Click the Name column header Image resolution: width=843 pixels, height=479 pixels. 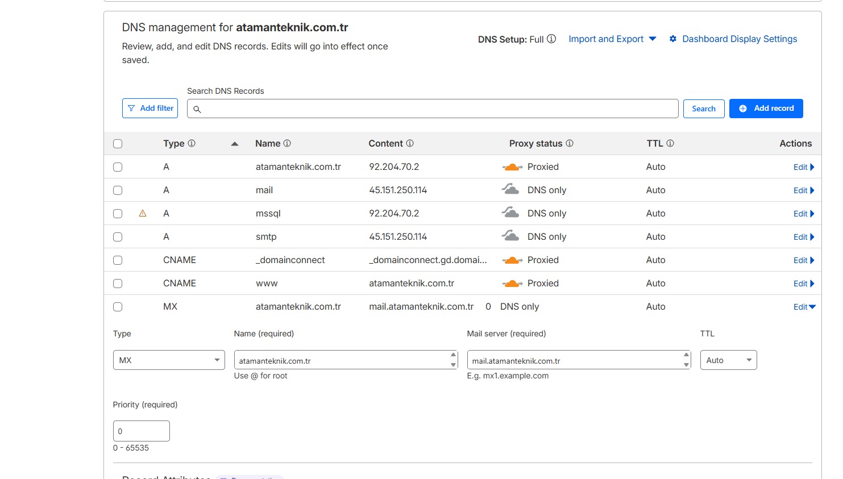pyautogui.click(x=268, y=143)
